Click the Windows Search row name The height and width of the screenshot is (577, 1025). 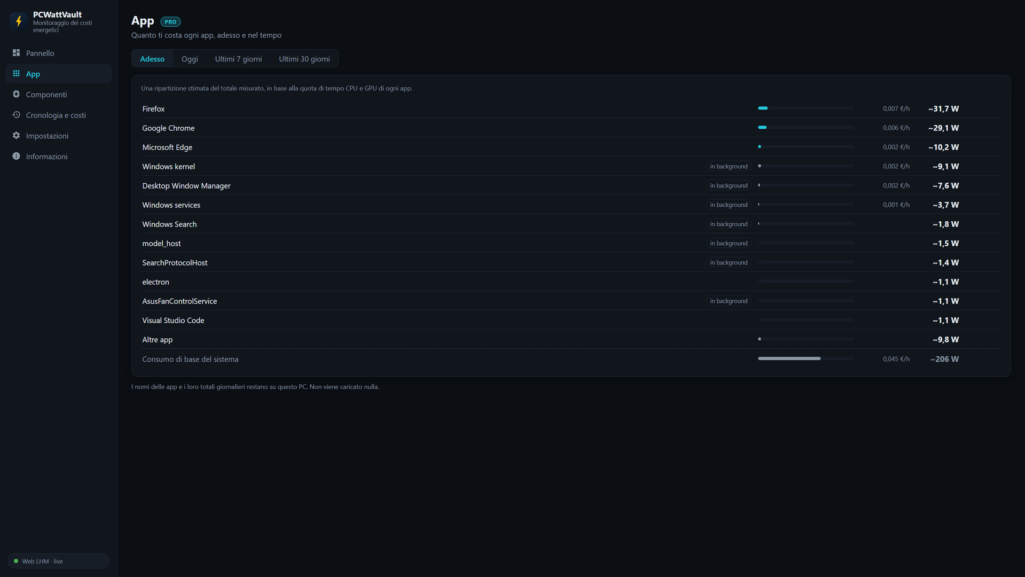click(169, 224)
